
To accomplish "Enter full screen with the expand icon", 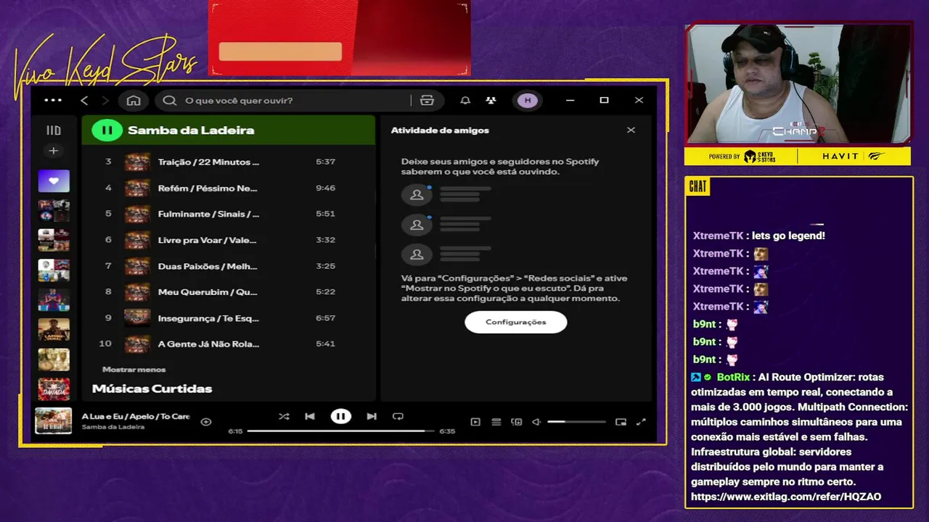I will tap(641, 422).
